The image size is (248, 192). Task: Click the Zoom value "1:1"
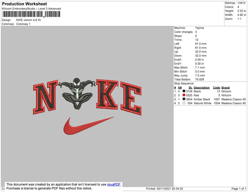[239, 19]
